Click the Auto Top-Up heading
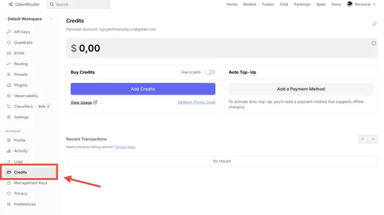The width and height of the screenshot is (384, 215). click(242, 72)
